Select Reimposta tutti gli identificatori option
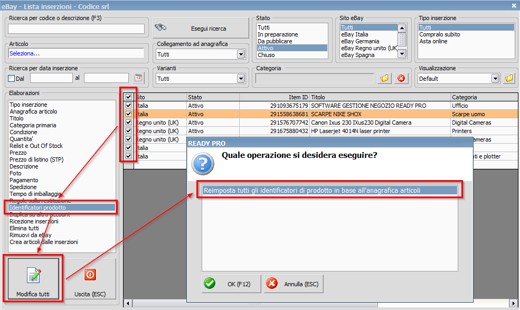Viewport: 520px width, 310px height. 329,191
